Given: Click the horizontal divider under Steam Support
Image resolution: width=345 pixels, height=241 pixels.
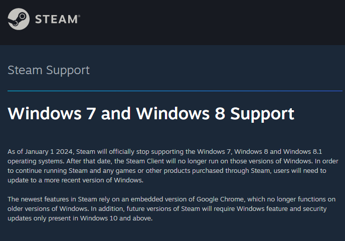Looking at the screenshot, I should (175, 91).
